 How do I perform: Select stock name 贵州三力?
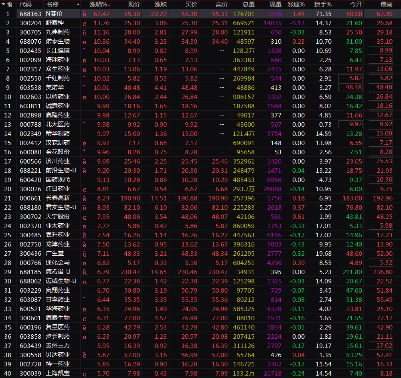57,346
